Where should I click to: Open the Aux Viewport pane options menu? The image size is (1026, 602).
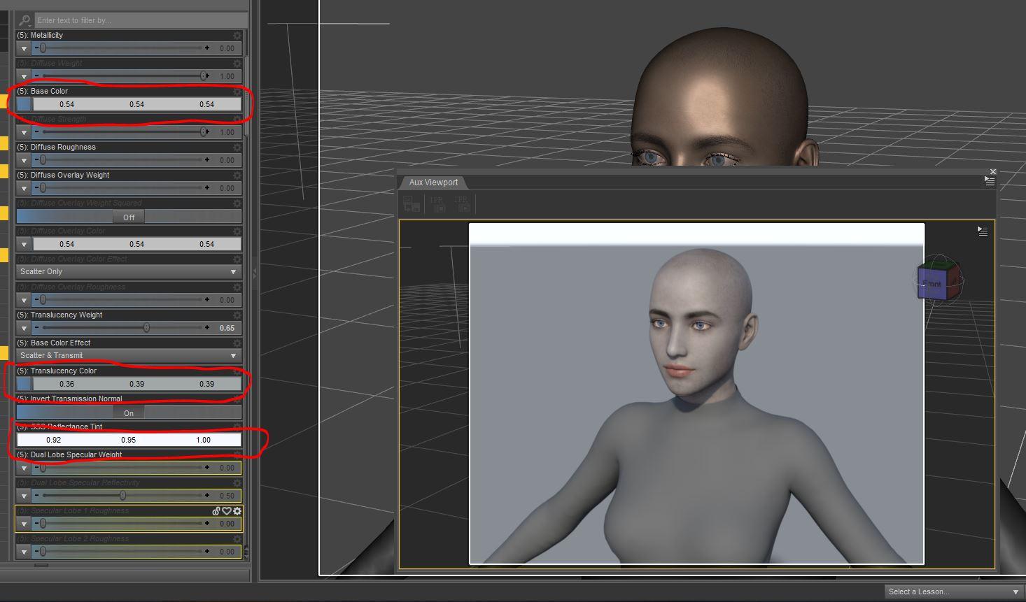click(x=990, y=181)
